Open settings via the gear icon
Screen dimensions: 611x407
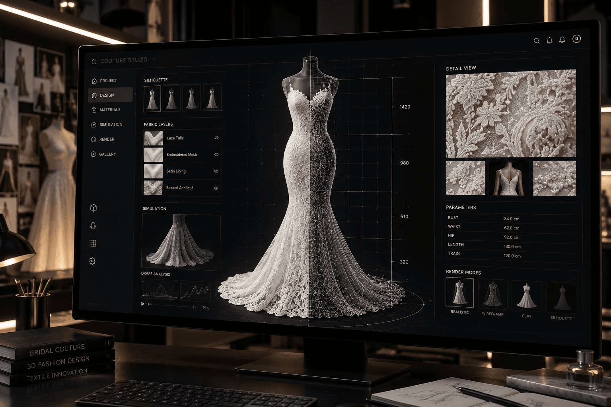pos(92,261)
